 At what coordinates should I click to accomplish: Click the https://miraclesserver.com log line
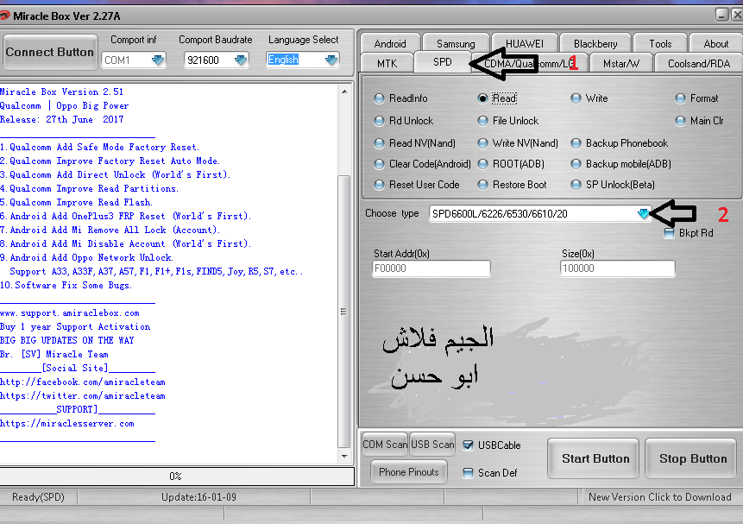tap(66, 424)
